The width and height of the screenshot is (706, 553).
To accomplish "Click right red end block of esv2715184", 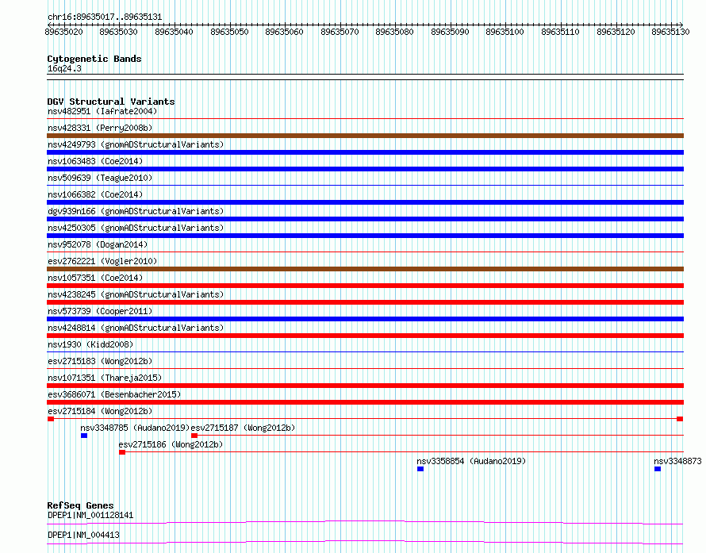I will point(680,419).
